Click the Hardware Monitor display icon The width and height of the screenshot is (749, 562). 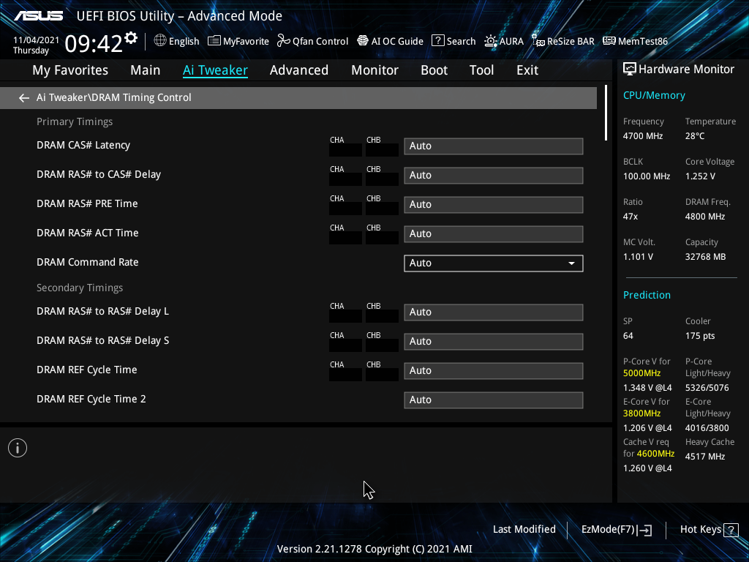630,70
